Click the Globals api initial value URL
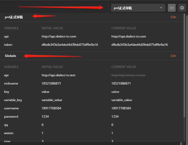Viewport: 188px width, 145px height. 59,75
